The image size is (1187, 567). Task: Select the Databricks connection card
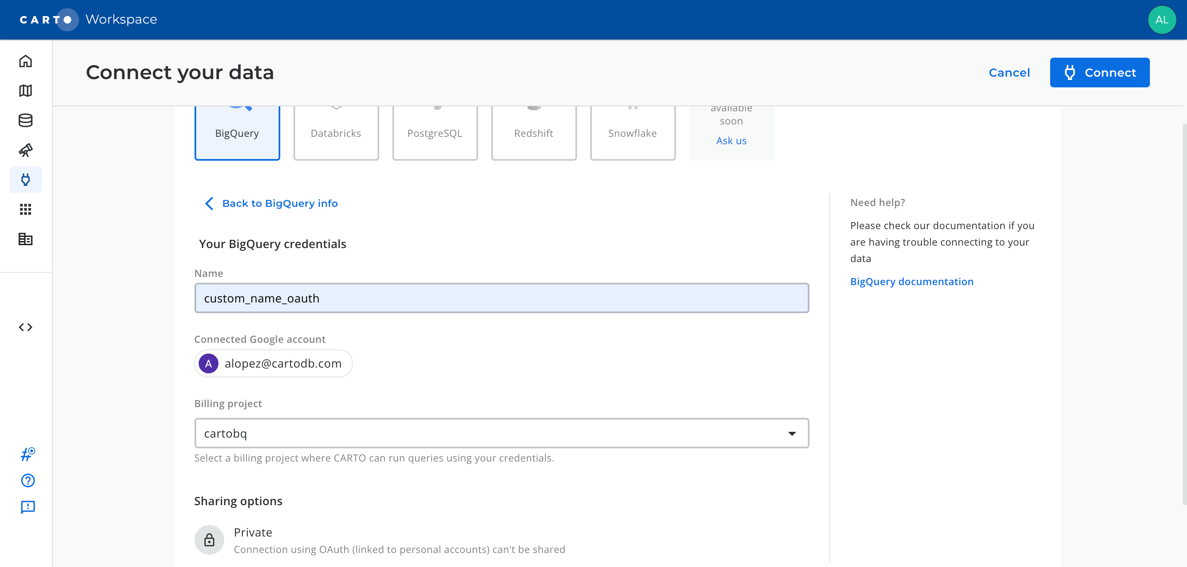336,133
